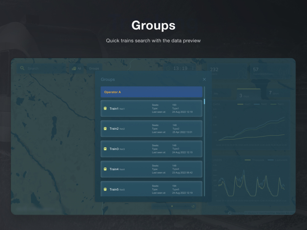Click Train2 last seen 25 Apr 2022 13:01
This screenshot has width=307, height=230.
click(182, 132)
